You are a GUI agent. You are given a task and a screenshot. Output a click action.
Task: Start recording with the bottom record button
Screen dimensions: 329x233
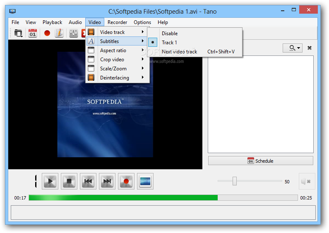[126, 181]
